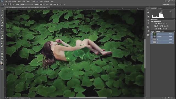Select the Brush tool in toolbox
Image resolution: width=176 pixels, height=99 pixels.
(2, 28)
